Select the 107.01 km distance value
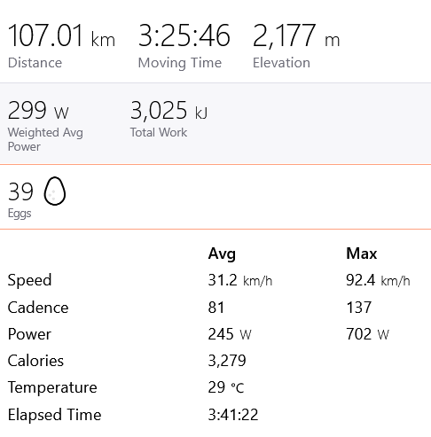Viewport: 431px width, 437px height. (61, 35)
